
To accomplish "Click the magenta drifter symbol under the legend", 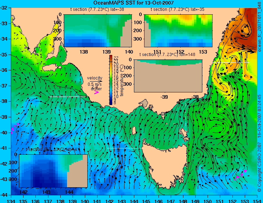I will (x=96, y=92).
